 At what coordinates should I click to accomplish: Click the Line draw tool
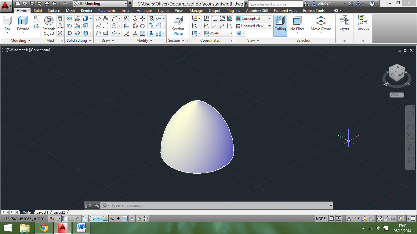[106, 26]
